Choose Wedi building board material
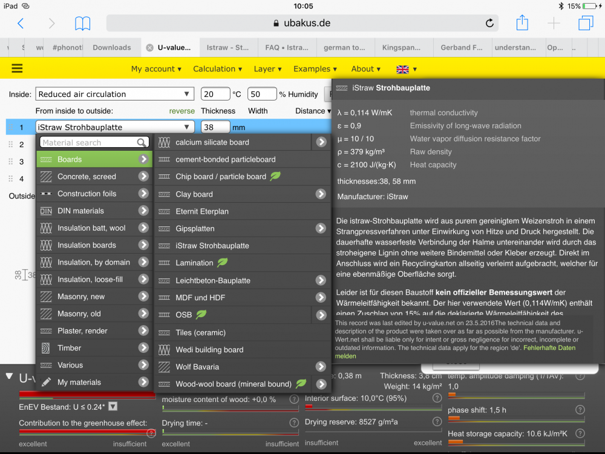 243,349
